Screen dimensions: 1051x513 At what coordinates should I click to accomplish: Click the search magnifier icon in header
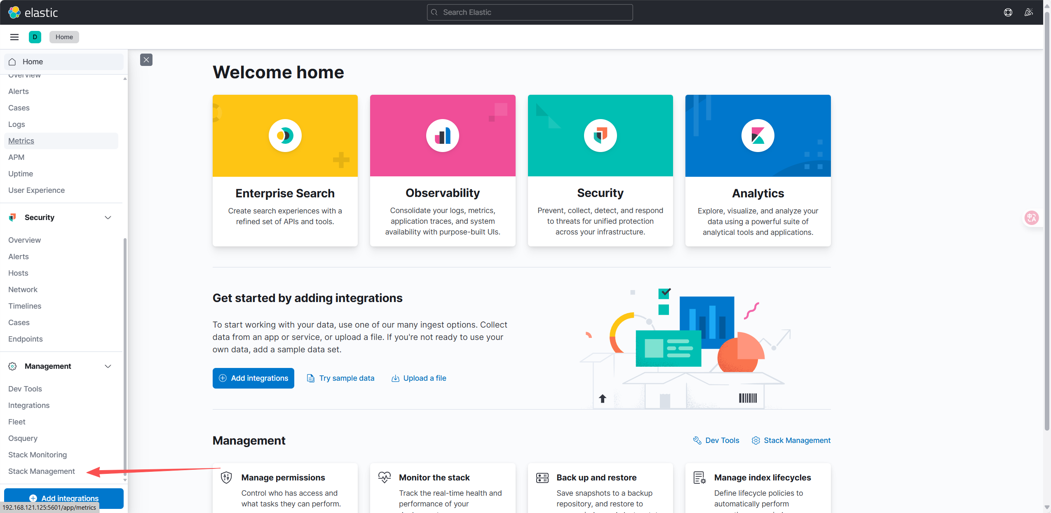(x=434, y=12)
